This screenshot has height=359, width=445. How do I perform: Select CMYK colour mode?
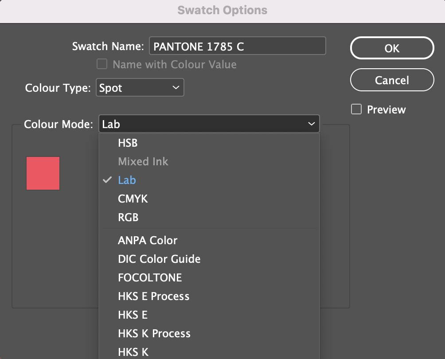tap(133, 199)
